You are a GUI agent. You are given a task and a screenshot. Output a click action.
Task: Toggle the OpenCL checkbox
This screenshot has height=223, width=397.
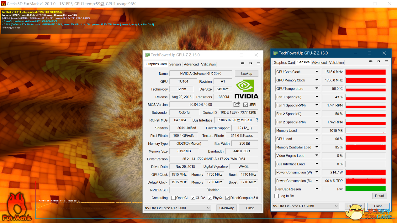[x=173, y=198]
